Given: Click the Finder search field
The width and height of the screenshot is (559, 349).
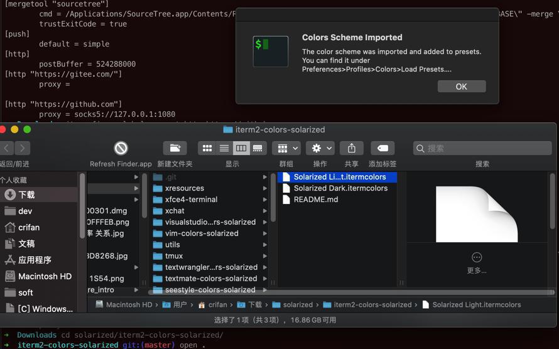Looking at the screenshot, I should click(482, 148).
